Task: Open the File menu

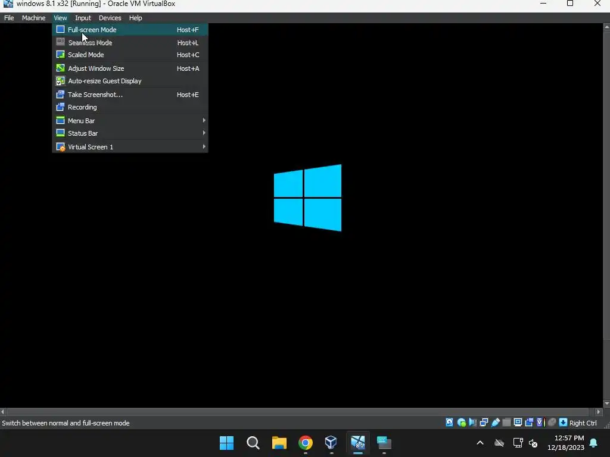Action: click(x=9, y=18)
